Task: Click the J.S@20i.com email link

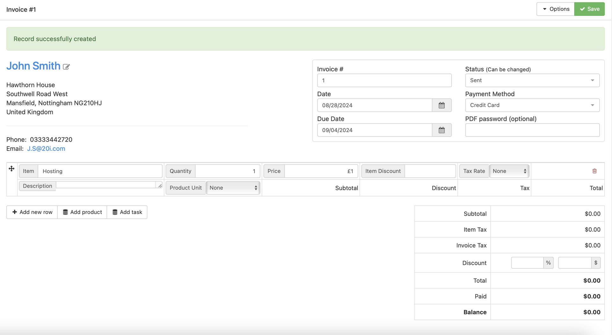Action: point(46,149)
